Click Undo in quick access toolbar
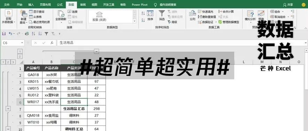This screenshot has width=308, height=131. click(x=10, y=34)
